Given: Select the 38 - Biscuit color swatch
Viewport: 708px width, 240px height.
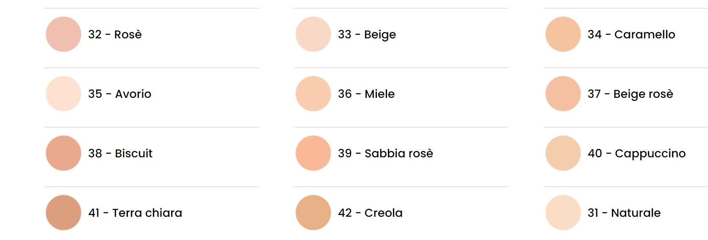Looking at the screenshot, I should tap(64, 153).
